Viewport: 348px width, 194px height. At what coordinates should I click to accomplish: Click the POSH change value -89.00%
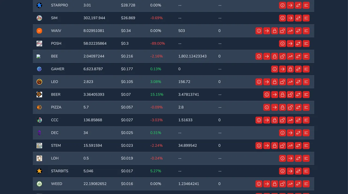(158, 44)
